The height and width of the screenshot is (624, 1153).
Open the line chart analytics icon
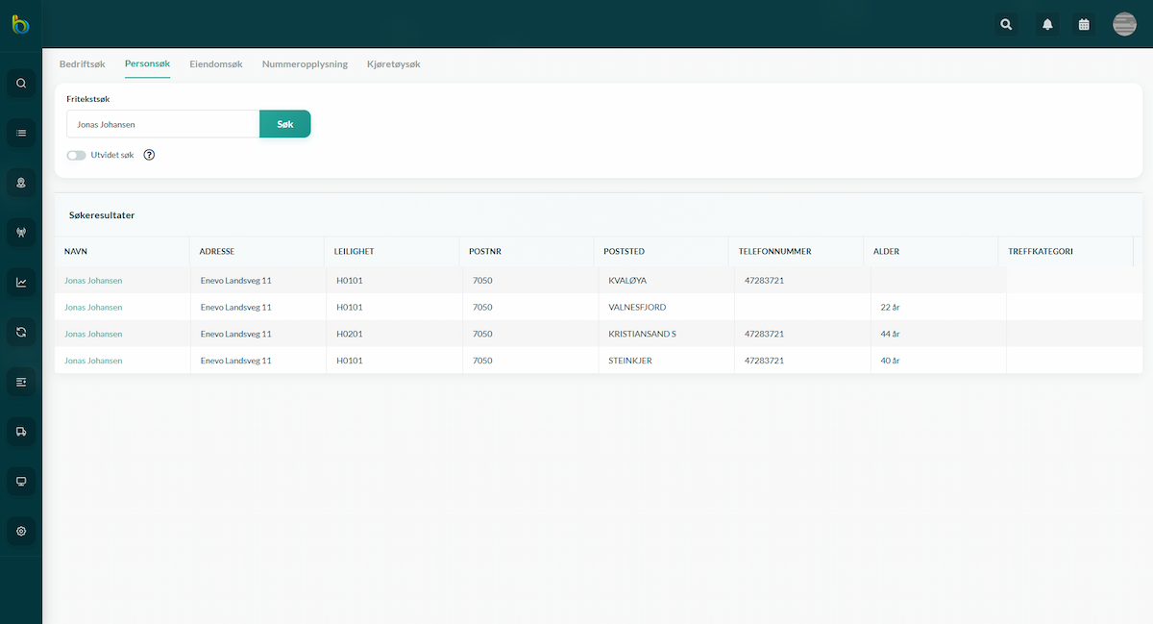(x=21, y=283)
